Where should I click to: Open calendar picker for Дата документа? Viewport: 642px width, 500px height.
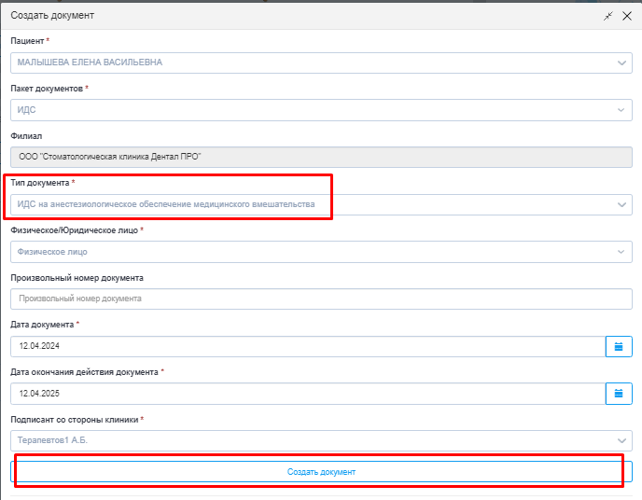619,347
